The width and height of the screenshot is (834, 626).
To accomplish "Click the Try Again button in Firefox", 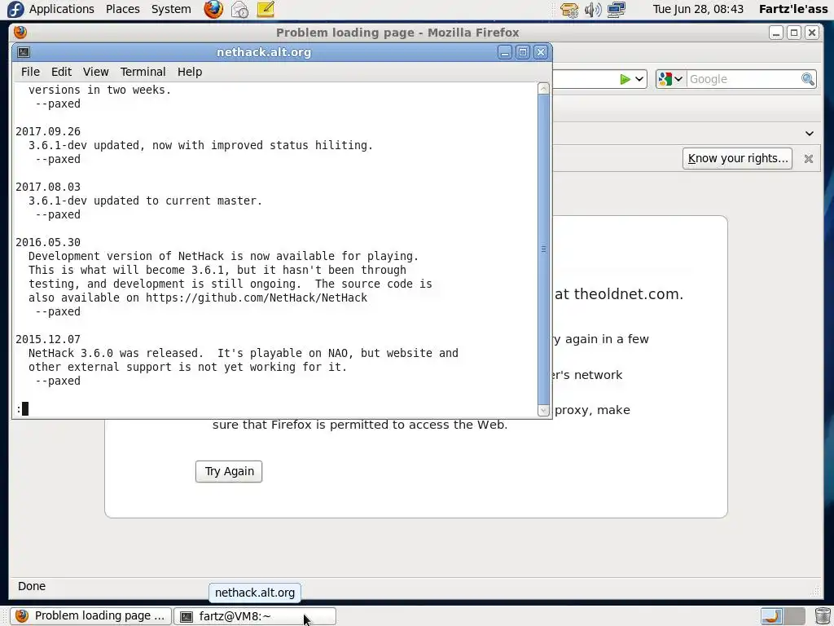I will click(229, 472).
